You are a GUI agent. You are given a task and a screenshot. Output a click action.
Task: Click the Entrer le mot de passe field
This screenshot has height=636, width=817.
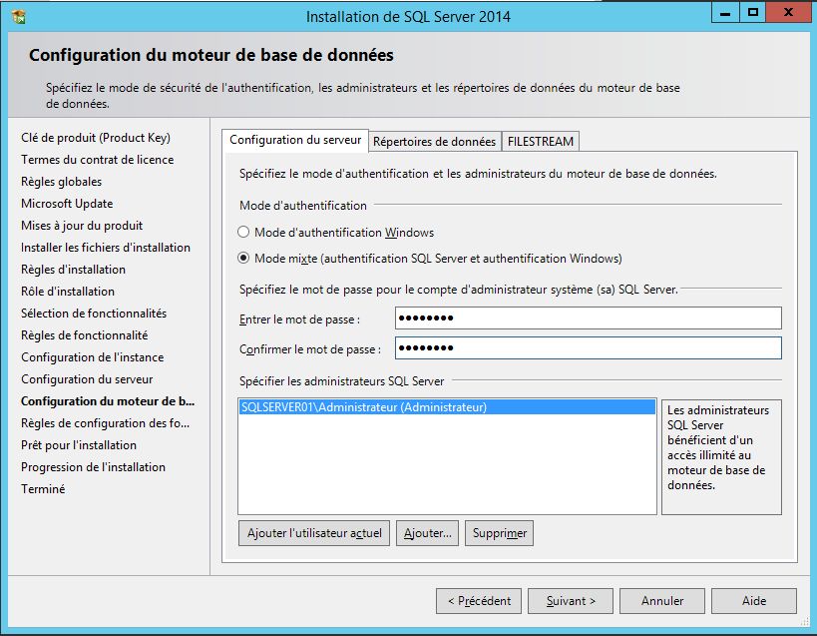point(589,318)
